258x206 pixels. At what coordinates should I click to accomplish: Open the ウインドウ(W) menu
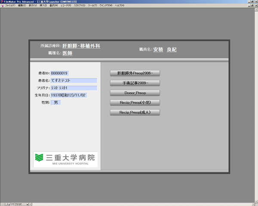106,5
